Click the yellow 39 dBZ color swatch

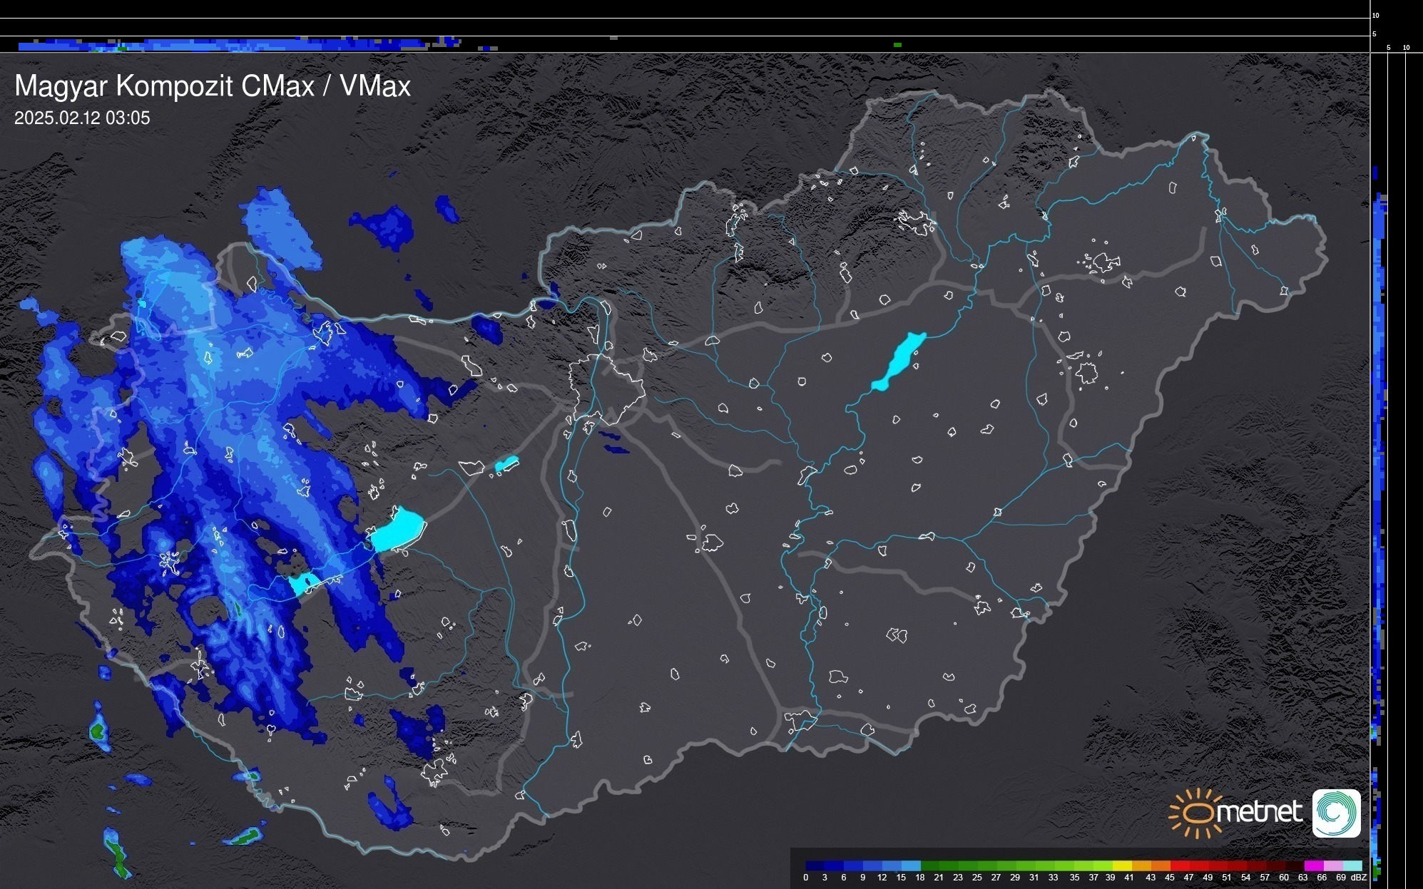pos(1121,865)
